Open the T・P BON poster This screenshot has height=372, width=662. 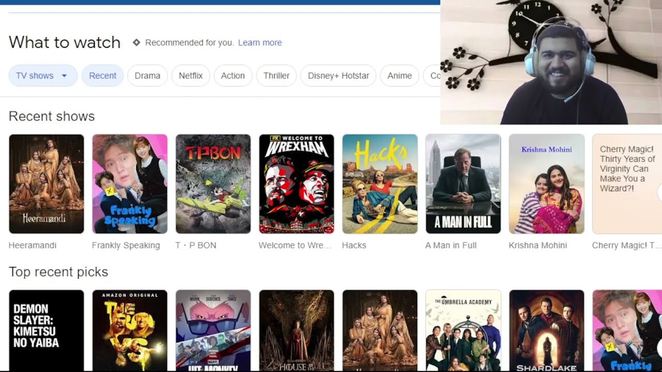213,184
